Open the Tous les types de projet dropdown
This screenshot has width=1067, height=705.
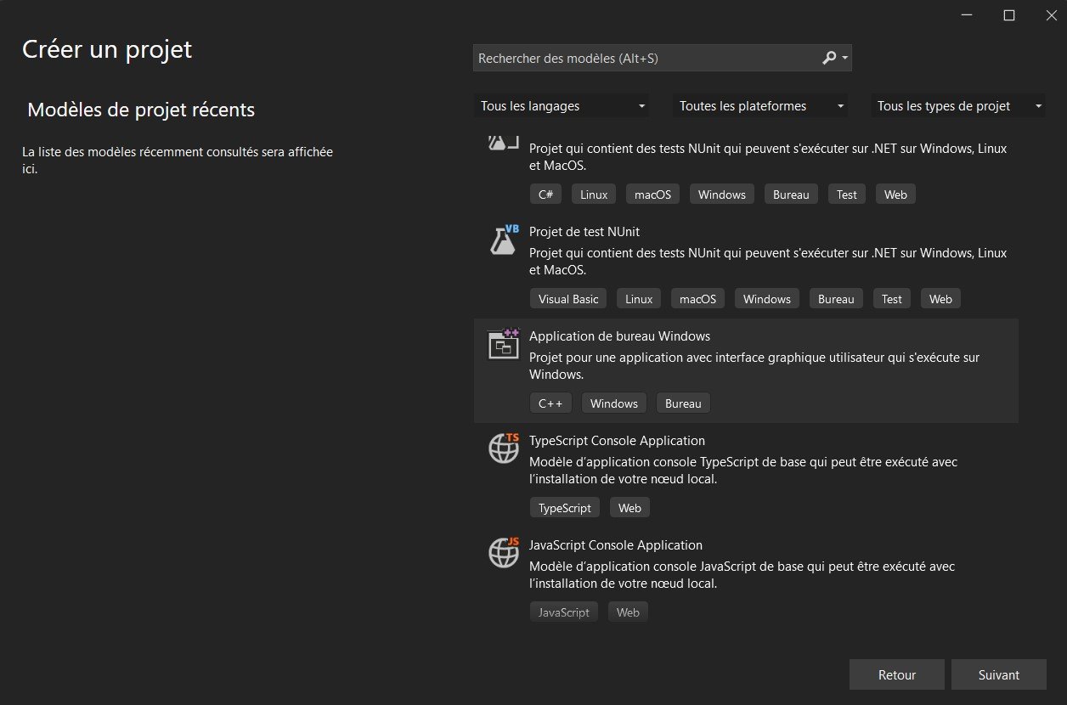pos(959,106)
